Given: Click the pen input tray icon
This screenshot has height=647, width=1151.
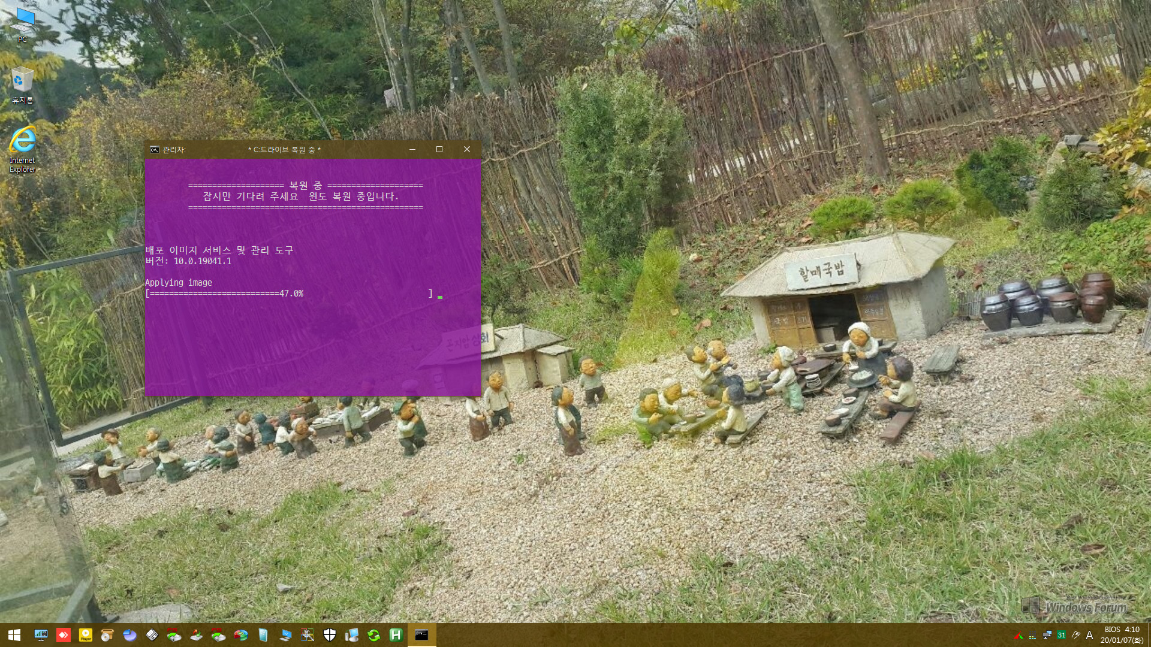Looking at the screenshot, I should pos(1075,636).
